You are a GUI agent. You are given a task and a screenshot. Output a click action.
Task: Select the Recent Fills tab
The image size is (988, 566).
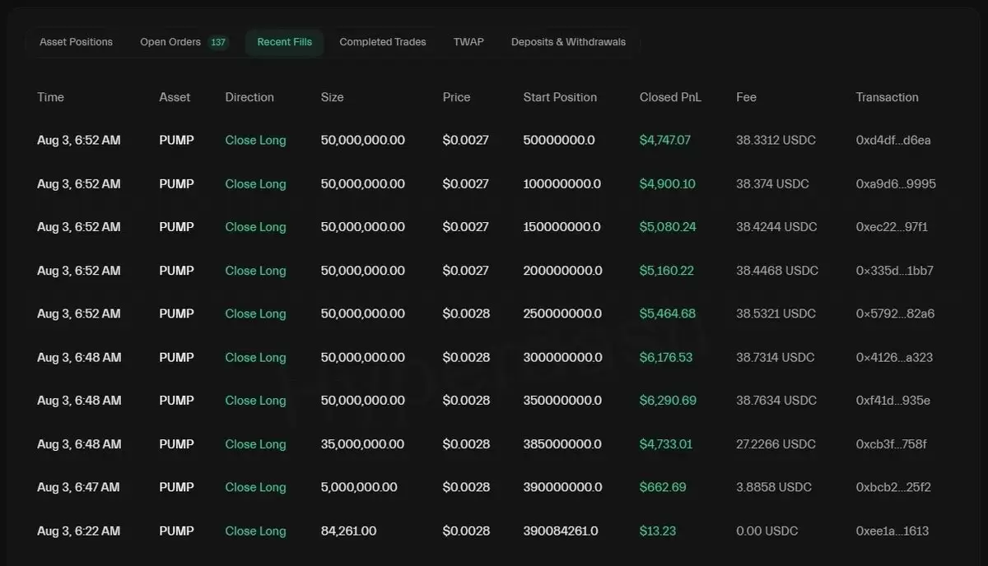[284, 42]
